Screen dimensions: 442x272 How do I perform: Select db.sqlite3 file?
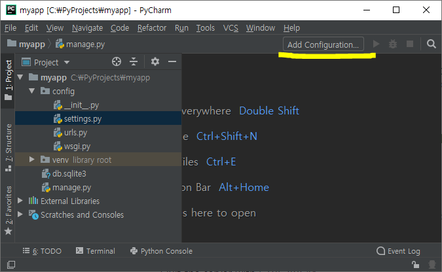point(98,173)
